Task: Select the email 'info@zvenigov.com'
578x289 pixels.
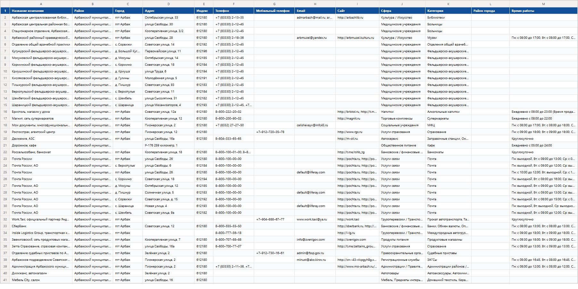Action: click(x=315, y=240)
